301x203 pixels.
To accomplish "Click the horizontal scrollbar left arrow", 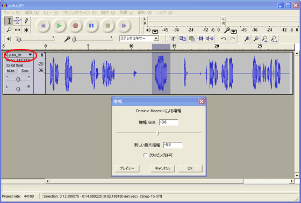I will point(48,181).
